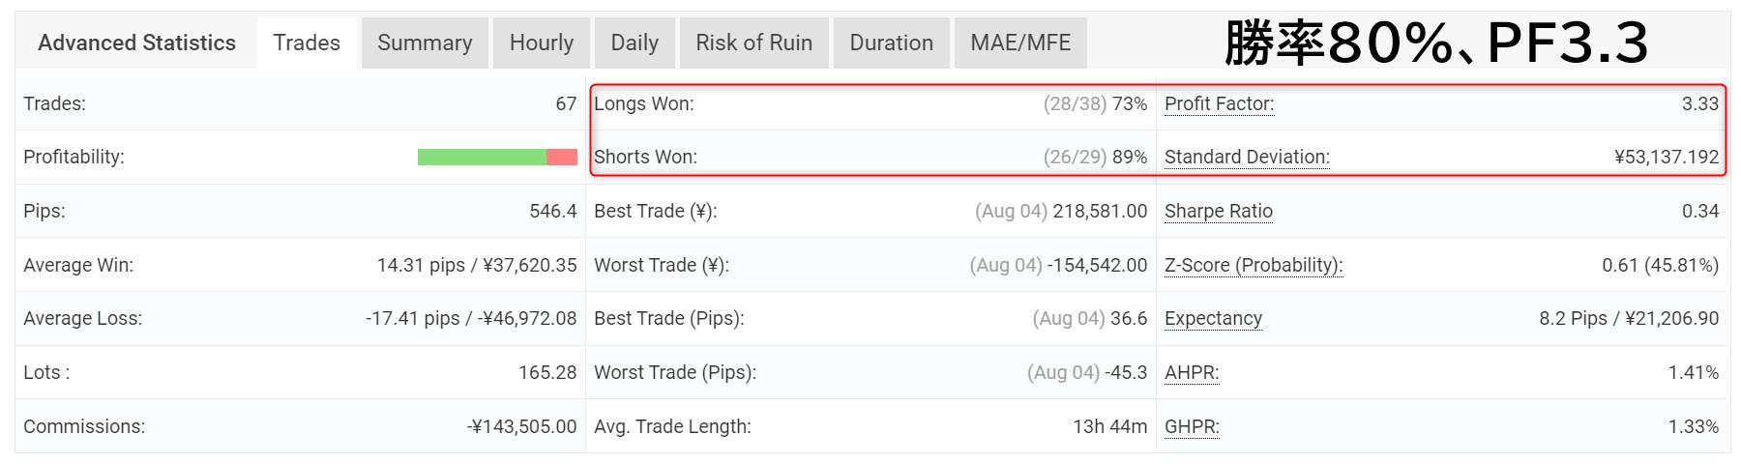Click the GHPR label link
Screen dimensions: 1741x464
(x=1192, y=426)
